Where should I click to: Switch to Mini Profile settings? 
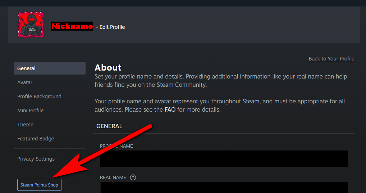[x=30, y=111]
